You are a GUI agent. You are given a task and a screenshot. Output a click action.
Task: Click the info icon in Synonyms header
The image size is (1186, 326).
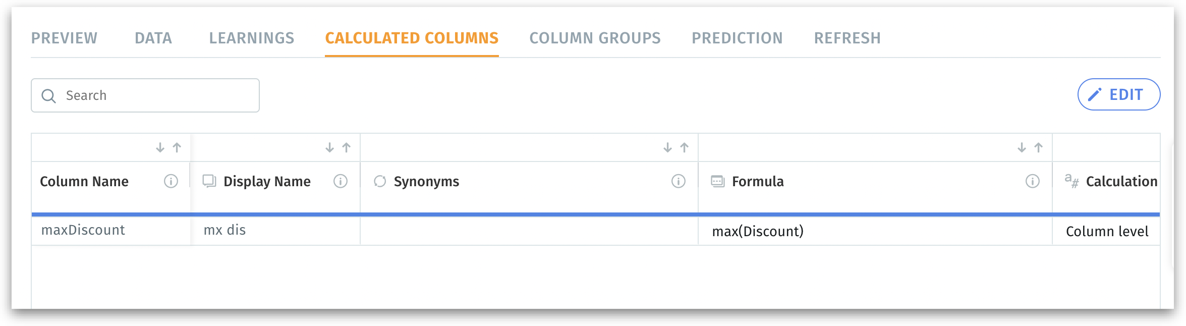point(679,181)
